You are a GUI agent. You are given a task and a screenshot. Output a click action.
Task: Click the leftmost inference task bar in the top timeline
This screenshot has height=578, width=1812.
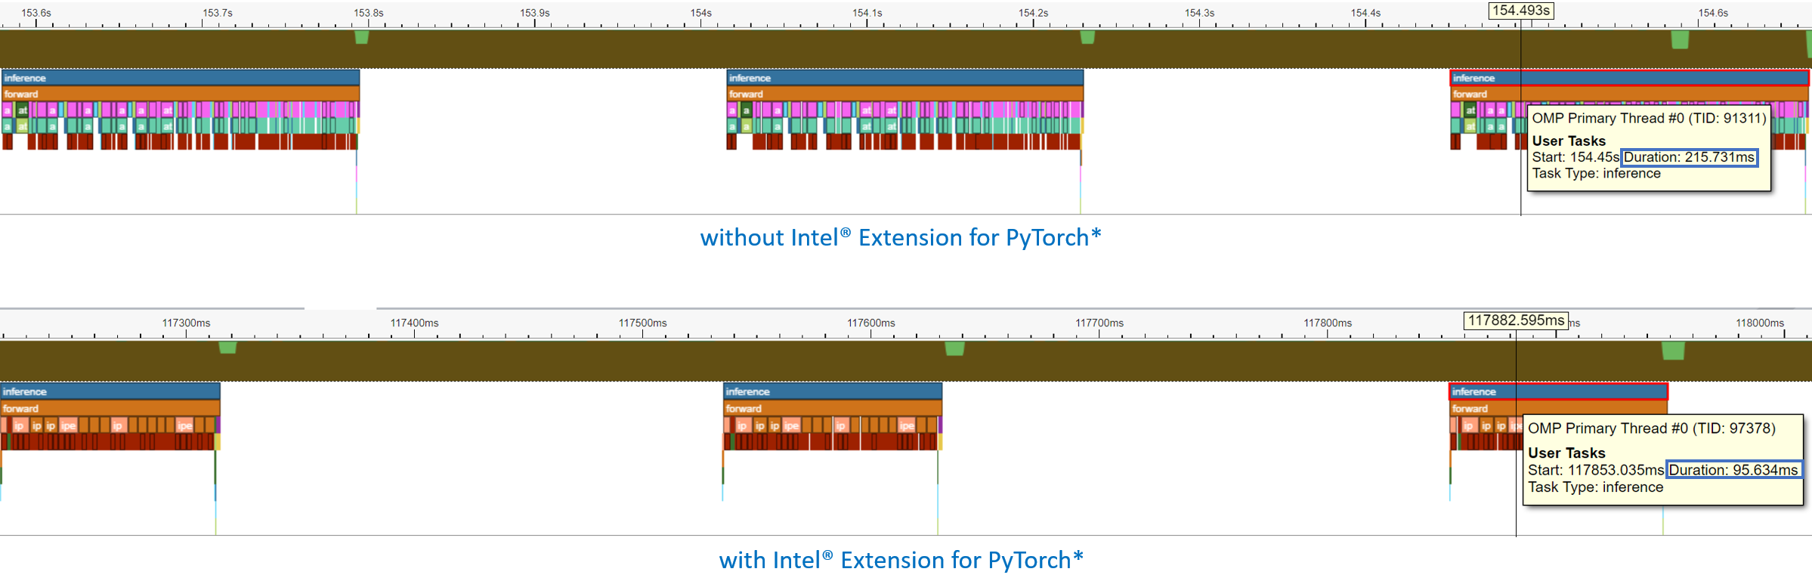pyautogui.click(x=180, y=78)
